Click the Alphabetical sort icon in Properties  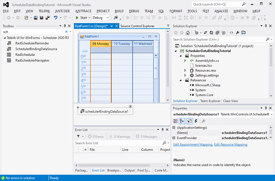tap(182, 121)
